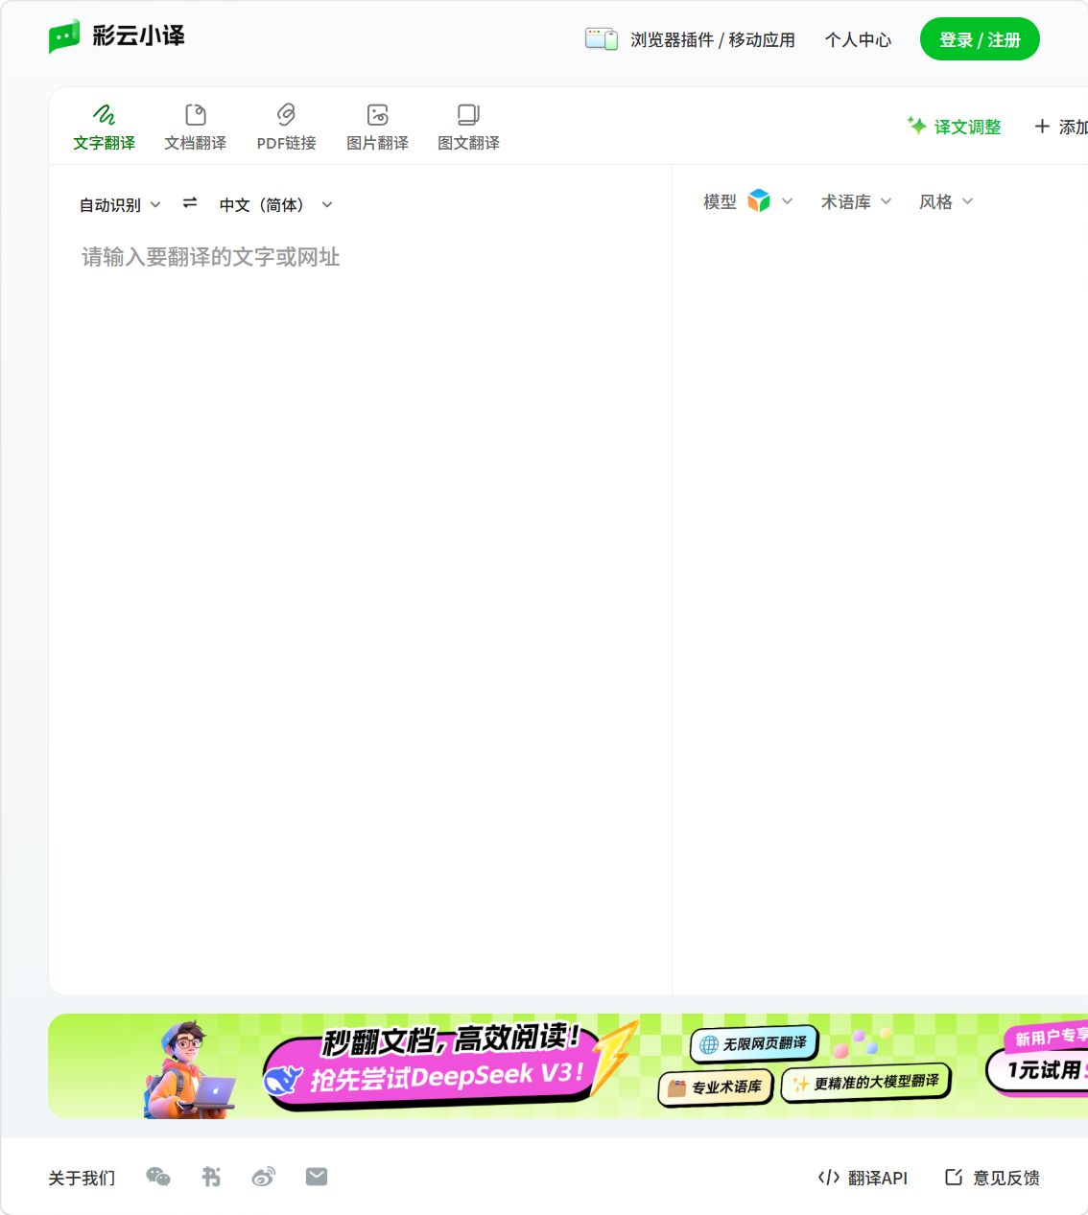Expand the 模型 dropdown chevron

[788, 201]
